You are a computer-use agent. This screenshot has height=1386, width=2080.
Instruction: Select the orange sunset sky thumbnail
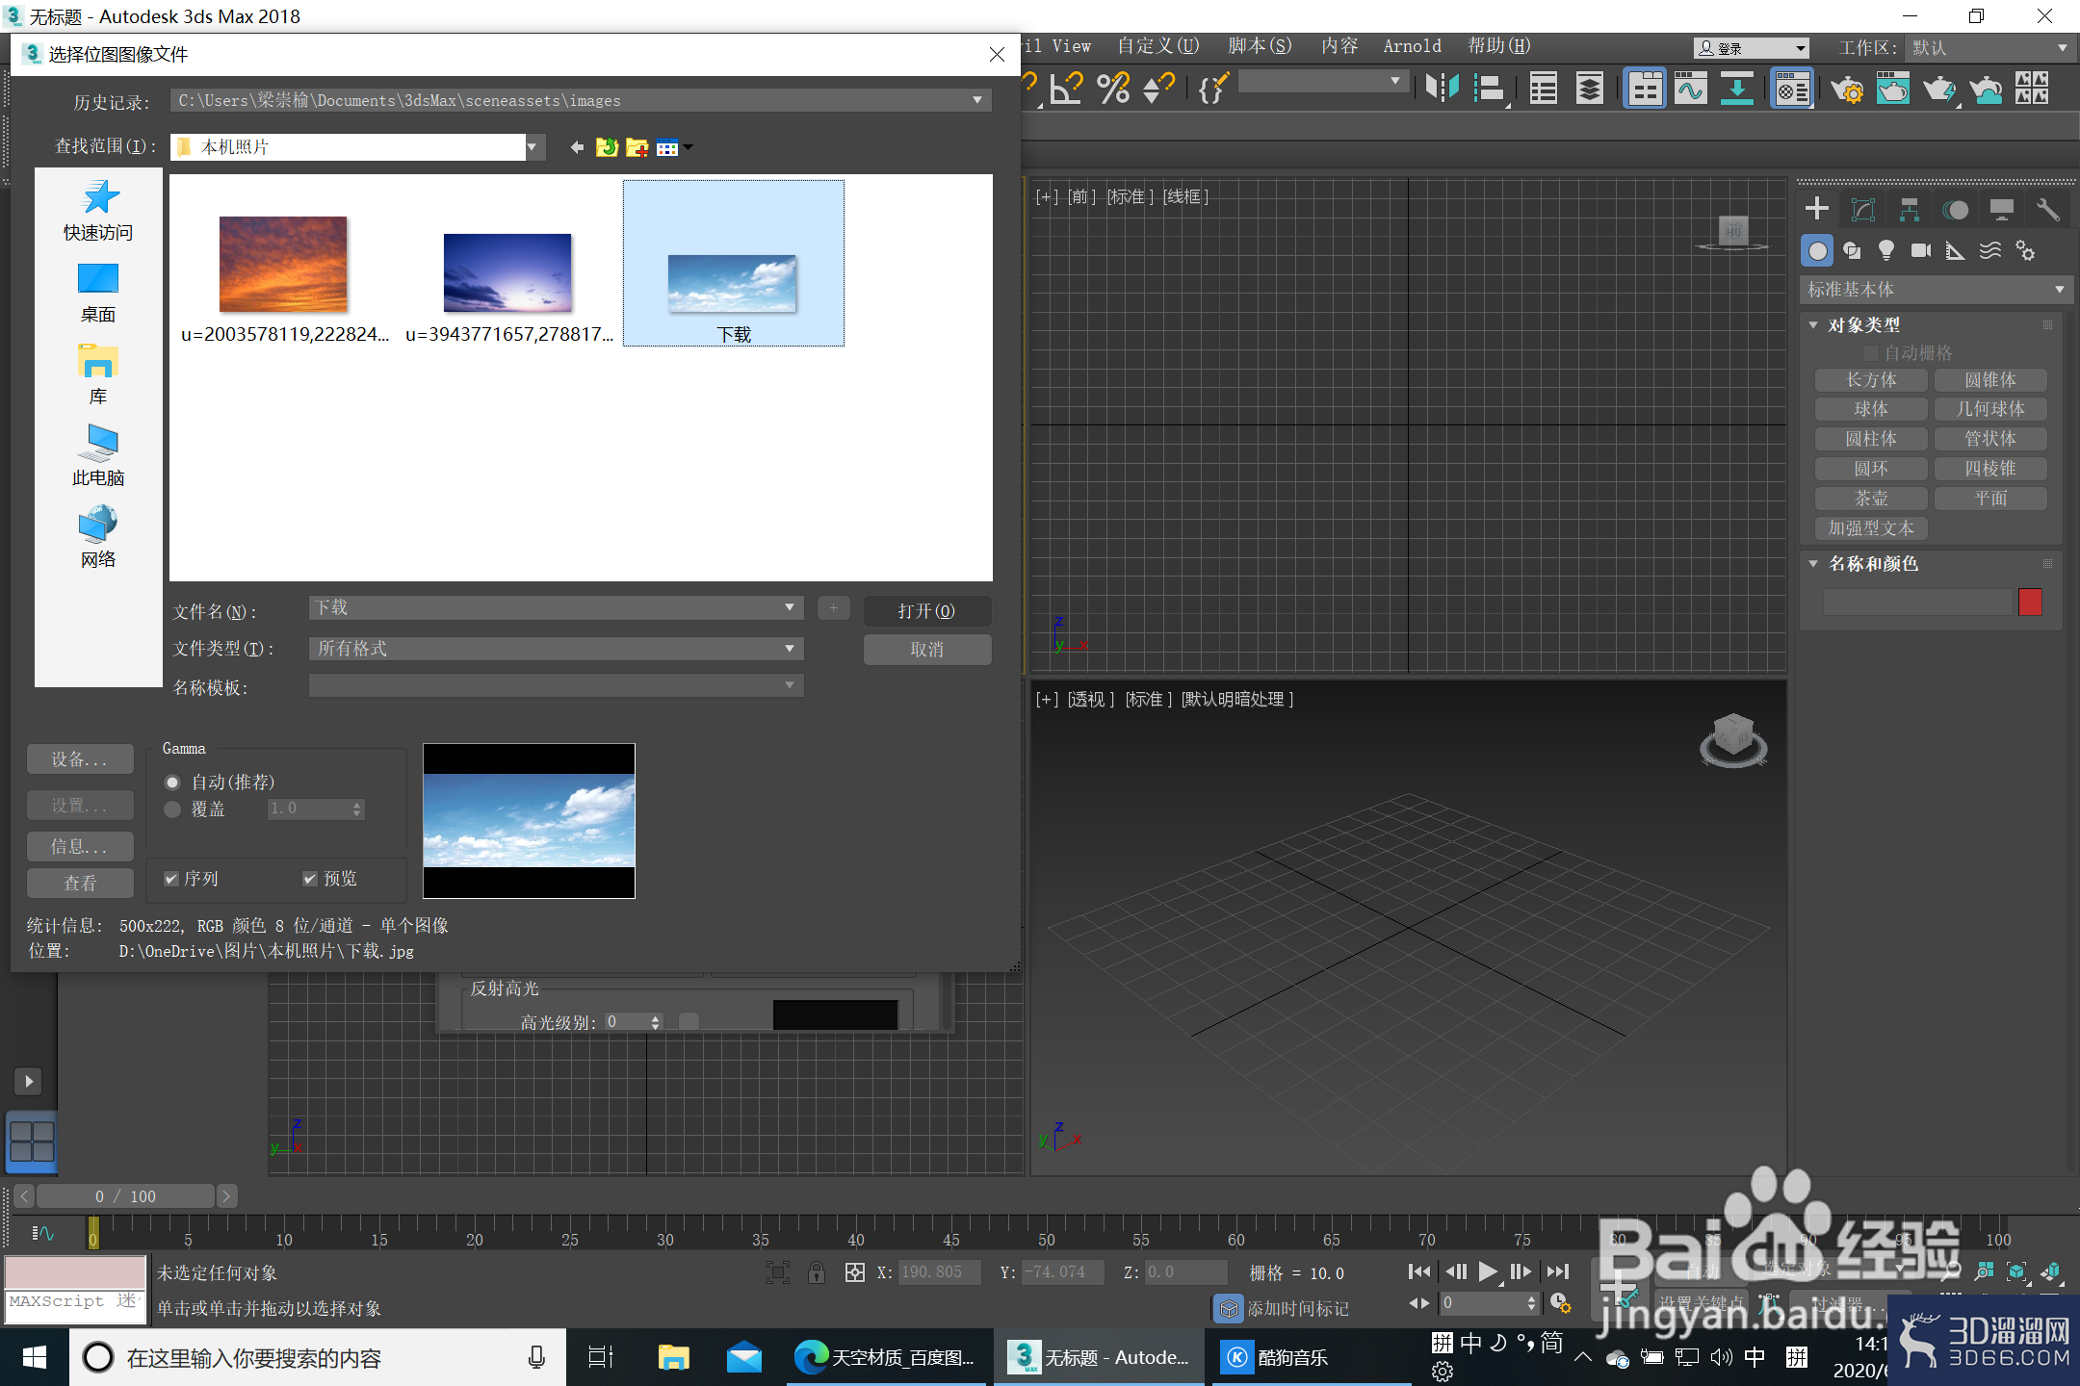(x=283, y=264)
